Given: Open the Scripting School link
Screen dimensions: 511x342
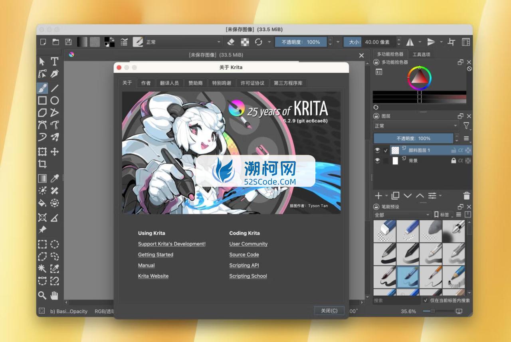Looking at the screenshot, I should pos(248,276).
